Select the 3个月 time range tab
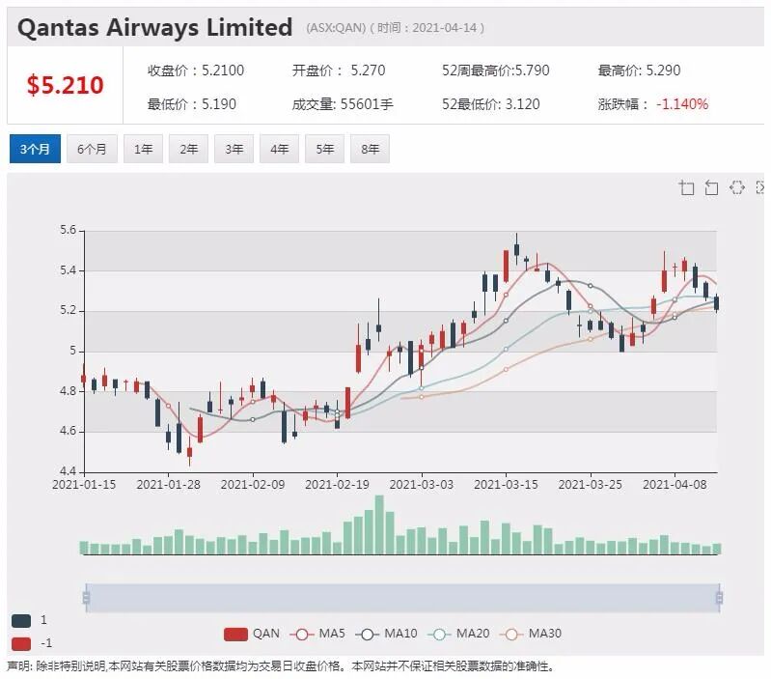 [x=35, y=149]
